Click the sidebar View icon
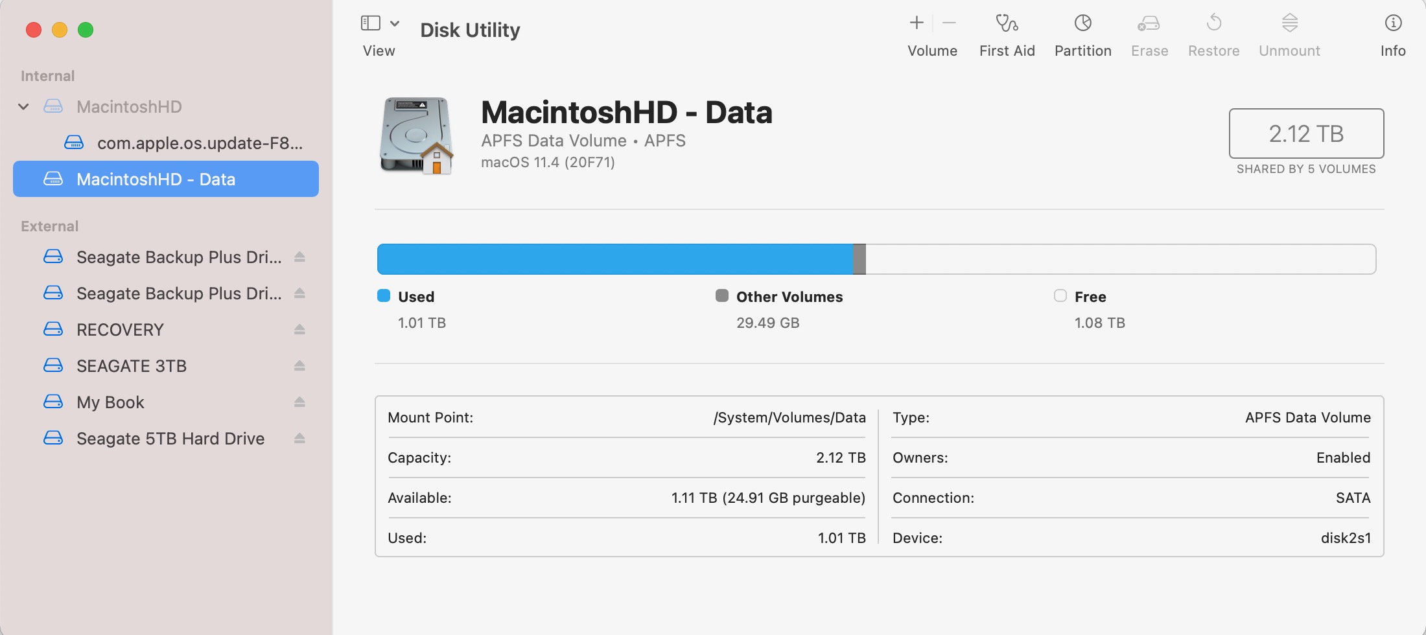 (370, 23)
